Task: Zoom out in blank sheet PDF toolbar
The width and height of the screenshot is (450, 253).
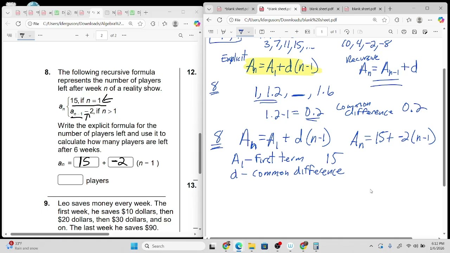Action: [x=286, y=32]
